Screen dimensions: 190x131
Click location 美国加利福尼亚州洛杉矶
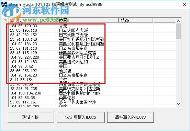click(81, 39)
